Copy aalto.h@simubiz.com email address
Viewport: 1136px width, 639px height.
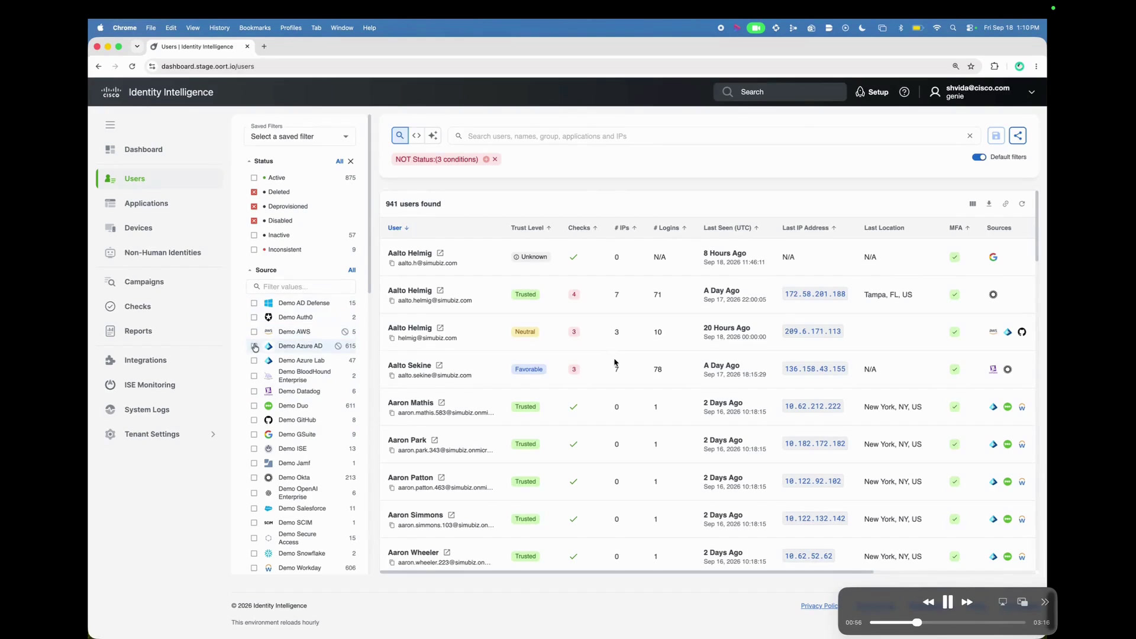tap(392, 263)
